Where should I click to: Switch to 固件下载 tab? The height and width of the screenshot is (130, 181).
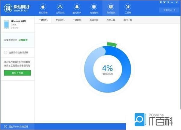point(128,20)
